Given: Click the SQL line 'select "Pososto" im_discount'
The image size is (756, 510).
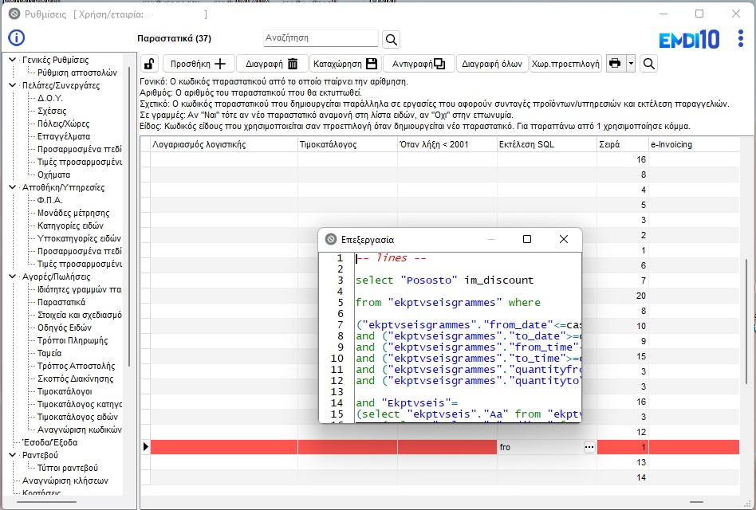Looking at the screenshot, I should click(x=444, y=280).
